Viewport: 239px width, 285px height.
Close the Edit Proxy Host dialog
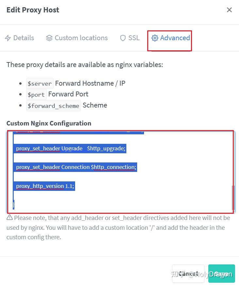click(x=230, y=10)
